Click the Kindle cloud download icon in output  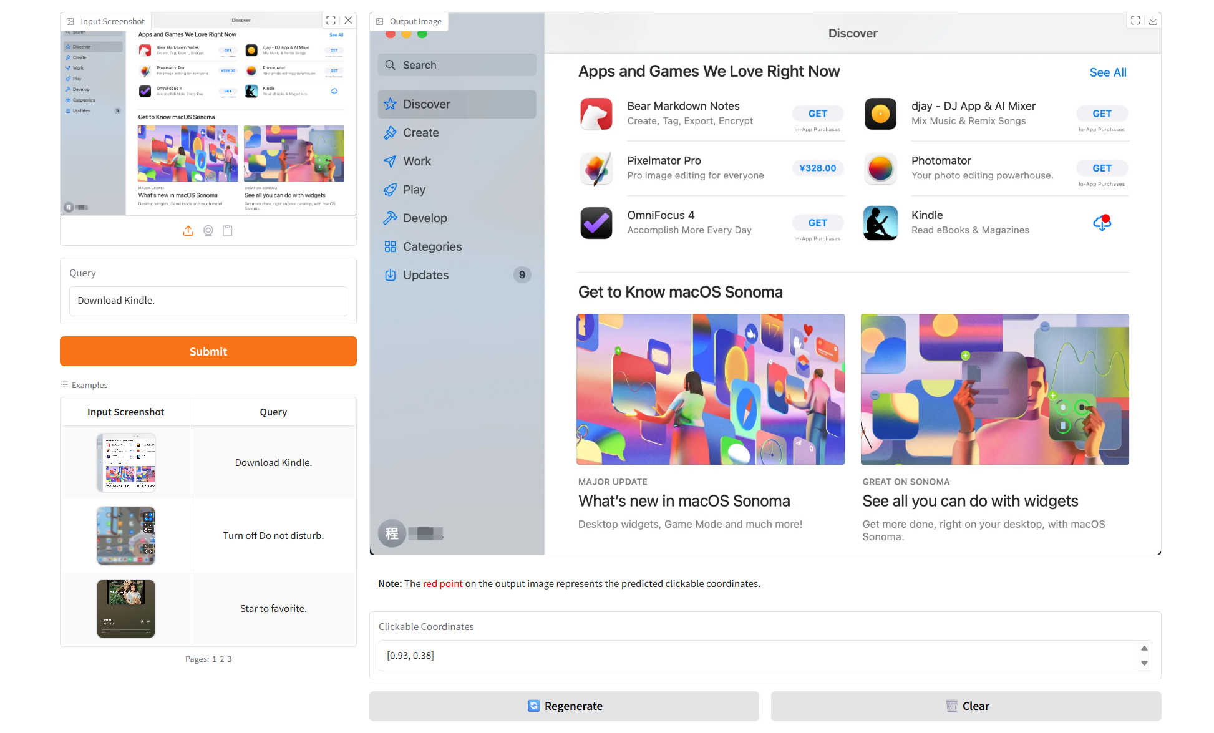1102,223
